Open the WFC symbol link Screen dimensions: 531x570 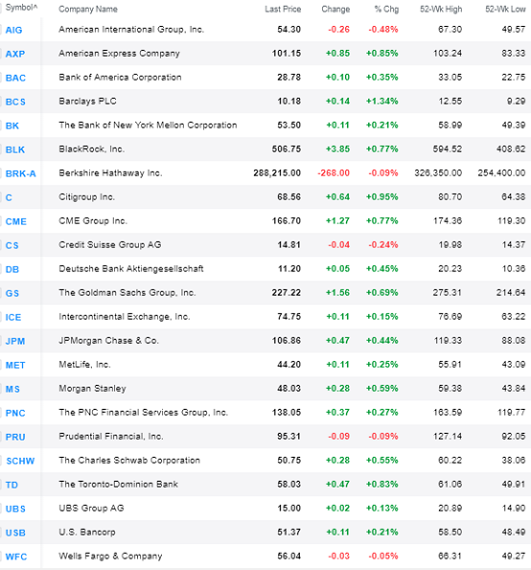[x=16, y=557]
